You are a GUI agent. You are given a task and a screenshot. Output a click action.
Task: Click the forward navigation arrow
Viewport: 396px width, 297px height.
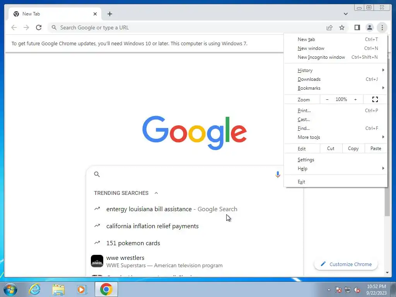[x=26, y=27]
